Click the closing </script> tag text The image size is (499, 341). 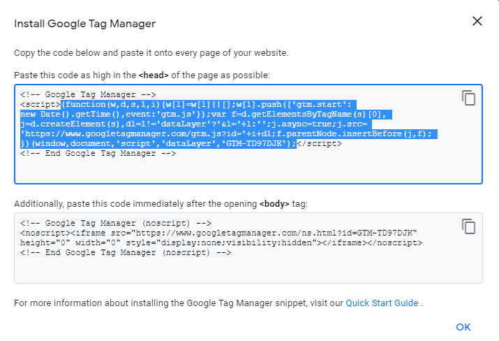[x=319, y=143]
